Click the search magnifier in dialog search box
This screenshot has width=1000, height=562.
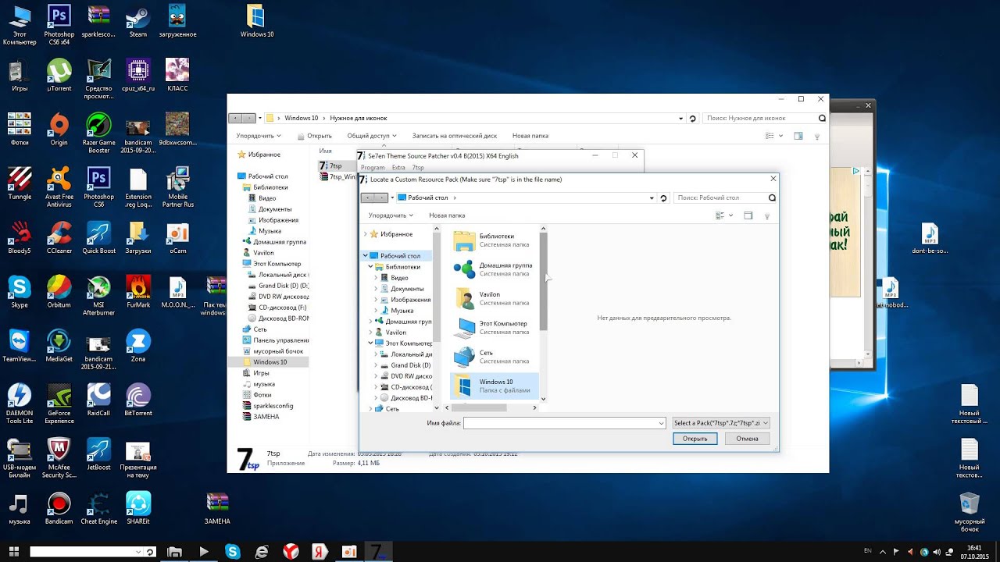pos(772,198)
